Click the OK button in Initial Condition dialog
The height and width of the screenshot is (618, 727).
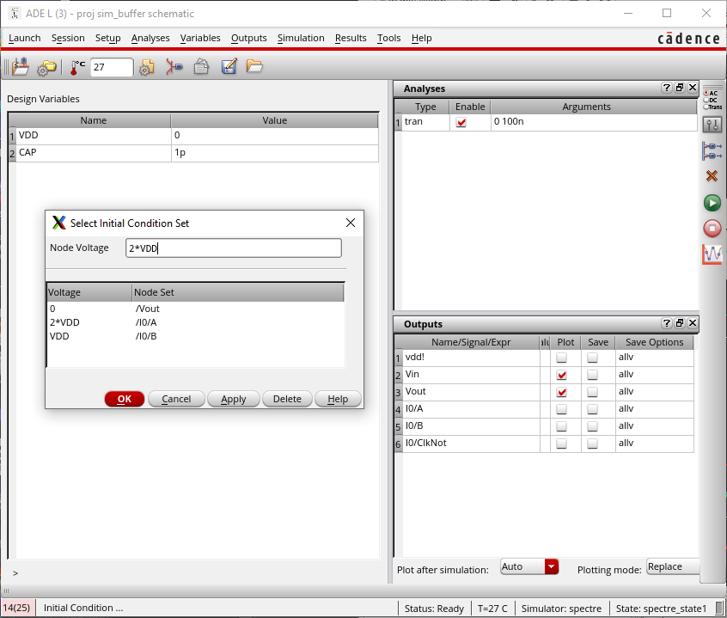coord(125,399)
